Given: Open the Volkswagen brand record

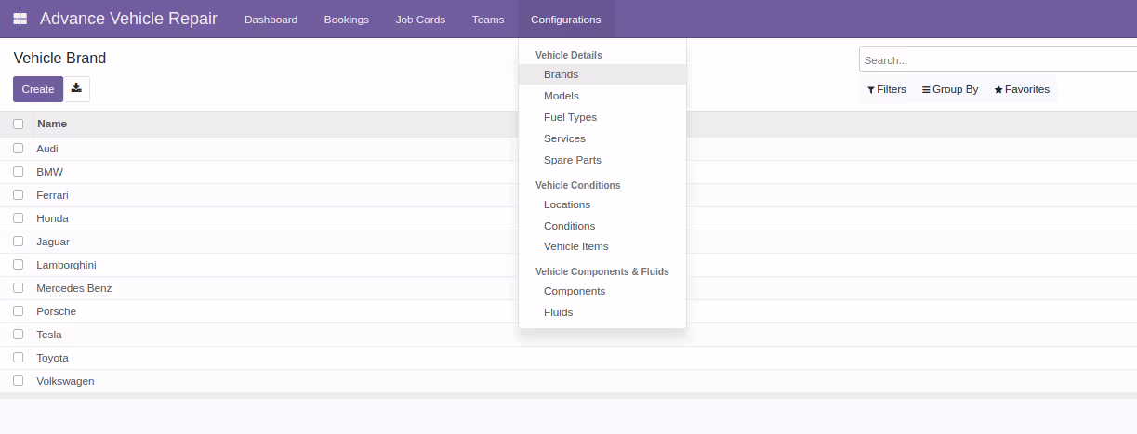Looking at the screenshot, I should [x=65, y=381].
